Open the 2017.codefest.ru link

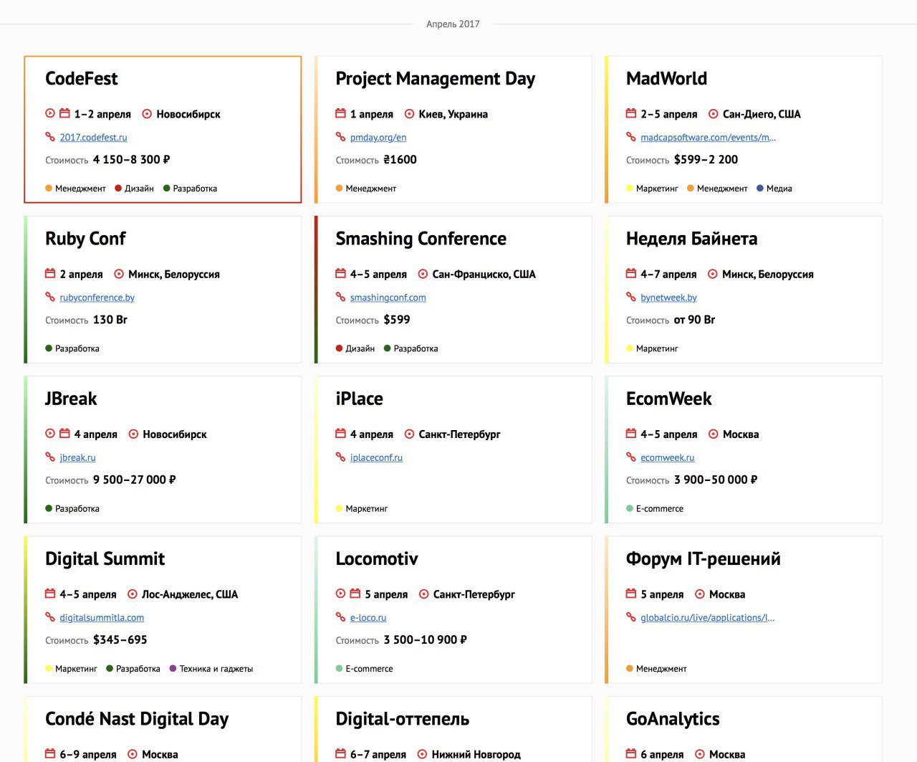click(x=94, y=137)
